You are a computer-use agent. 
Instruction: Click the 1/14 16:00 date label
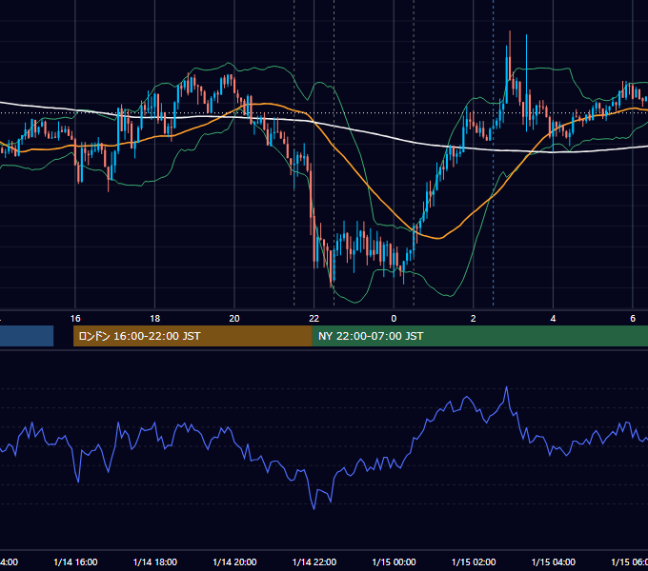[75, 562]
